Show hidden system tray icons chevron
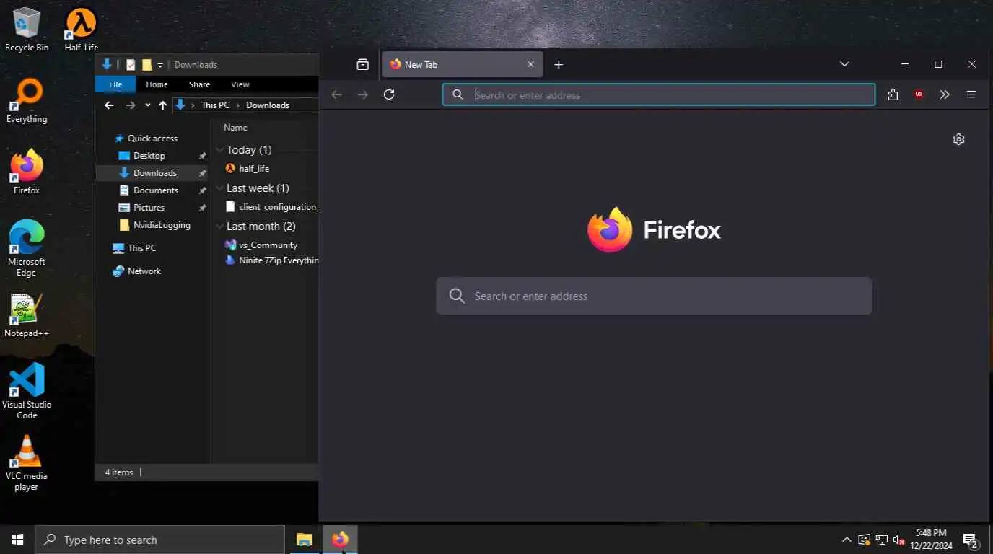 (847, 540)
